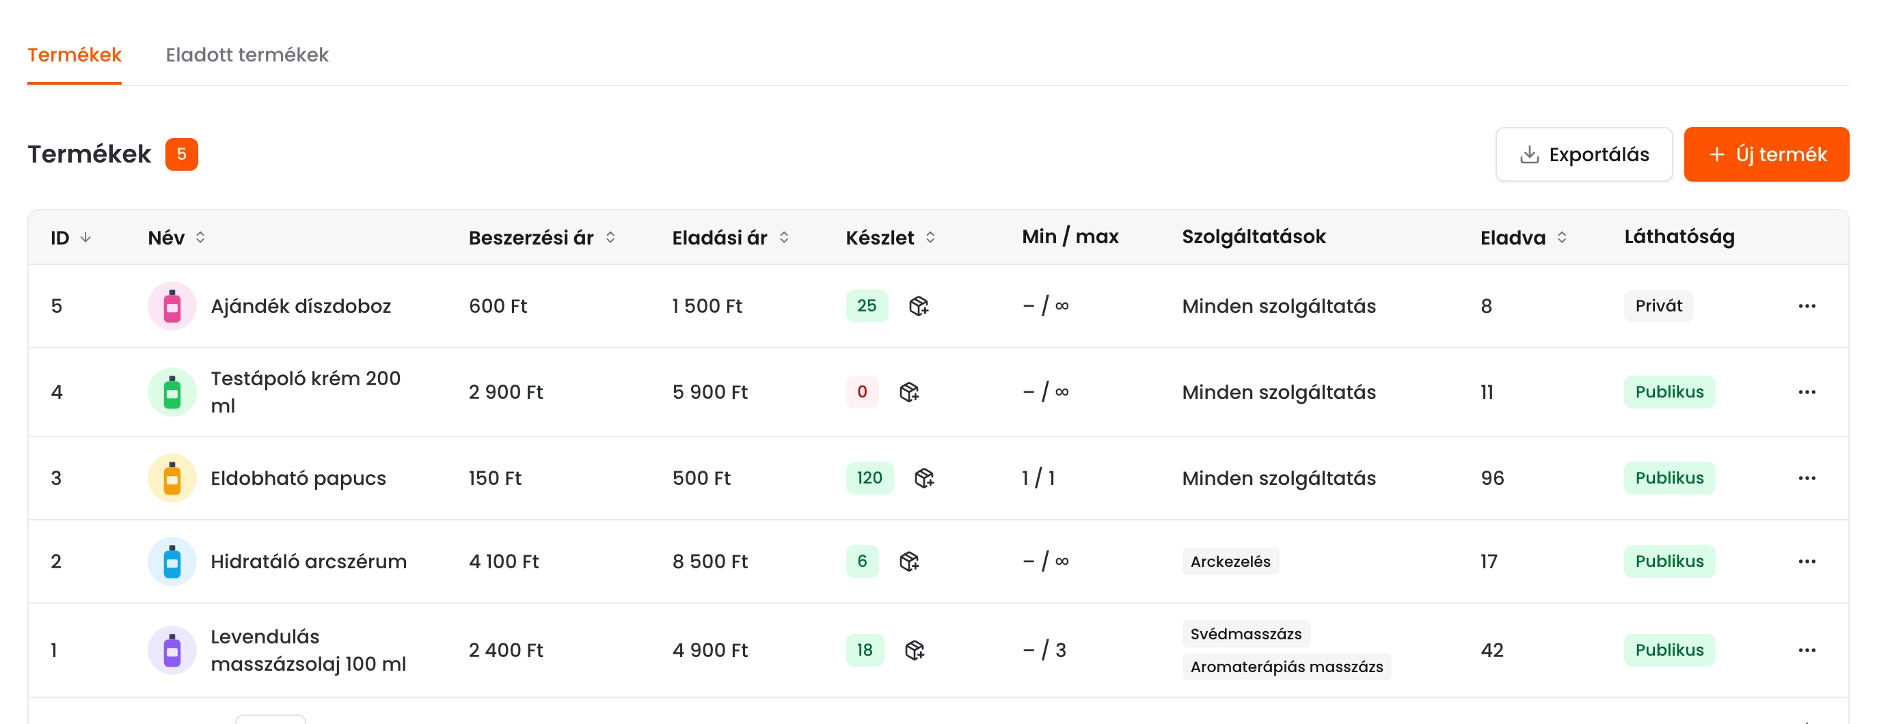Click the Exportálás button
1877x724 pixels.
[1583, 154]
